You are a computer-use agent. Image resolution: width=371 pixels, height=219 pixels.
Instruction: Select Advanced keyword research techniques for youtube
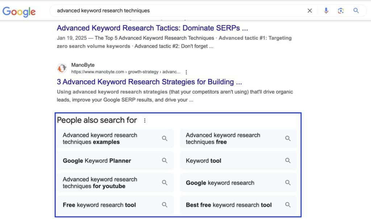pyautogui.click(x=100, y=182)
